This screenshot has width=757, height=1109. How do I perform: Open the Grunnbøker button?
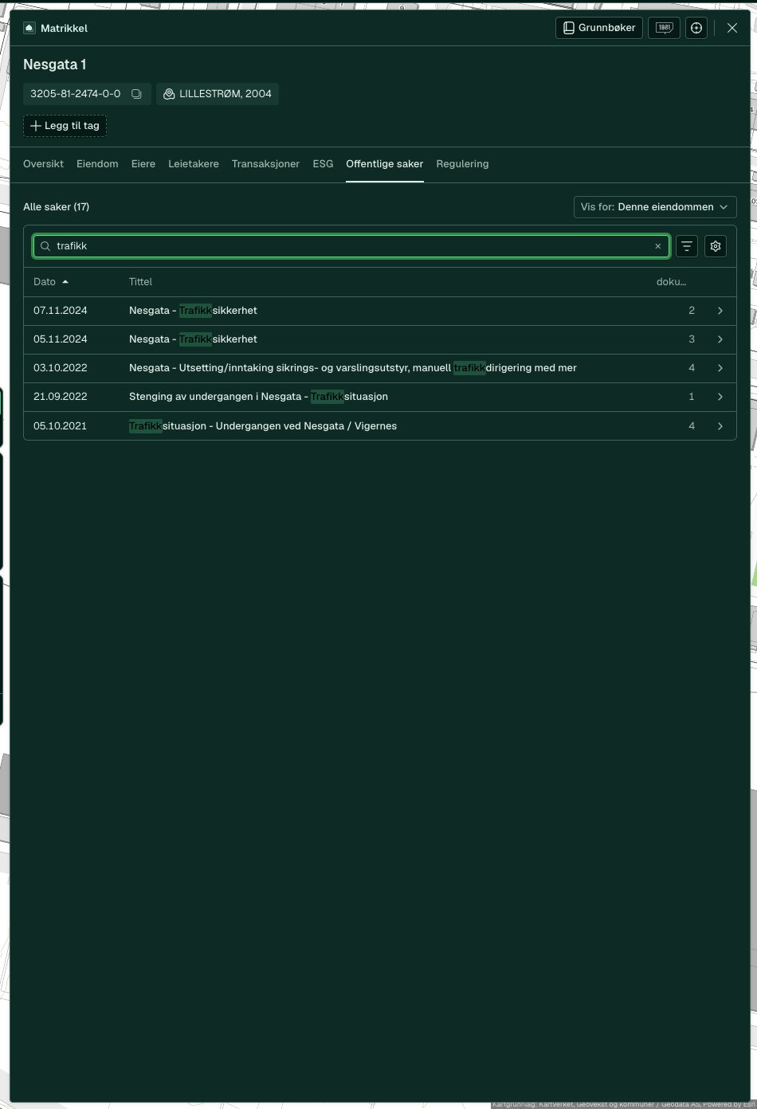tap(599, 28)
